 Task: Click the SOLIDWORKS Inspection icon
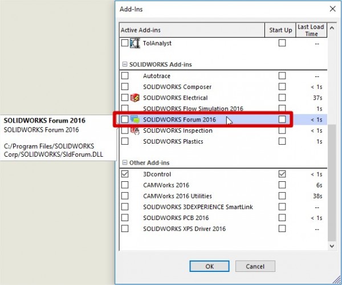[135, 131]
